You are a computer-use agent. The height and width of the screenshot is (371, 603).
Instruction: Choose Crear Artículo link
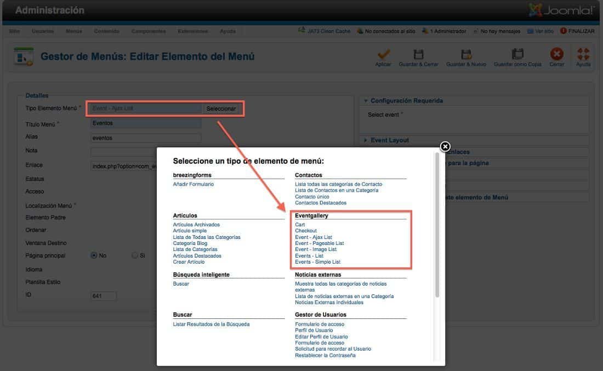[x=189, y=262]
